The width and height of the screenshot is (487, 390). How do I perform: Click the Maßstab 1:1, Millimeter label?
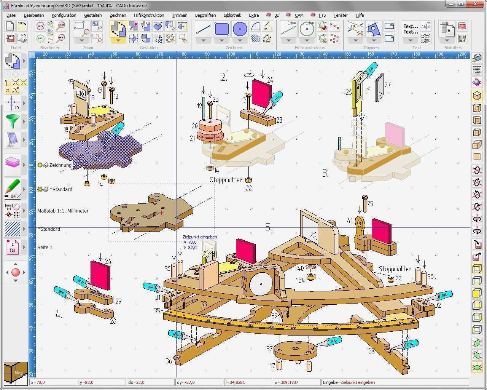(63, 211)
